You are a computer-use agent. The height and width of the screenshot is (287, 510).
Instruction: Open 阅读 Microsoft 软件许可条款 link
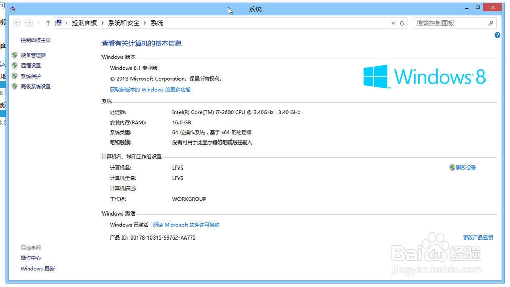186,225
